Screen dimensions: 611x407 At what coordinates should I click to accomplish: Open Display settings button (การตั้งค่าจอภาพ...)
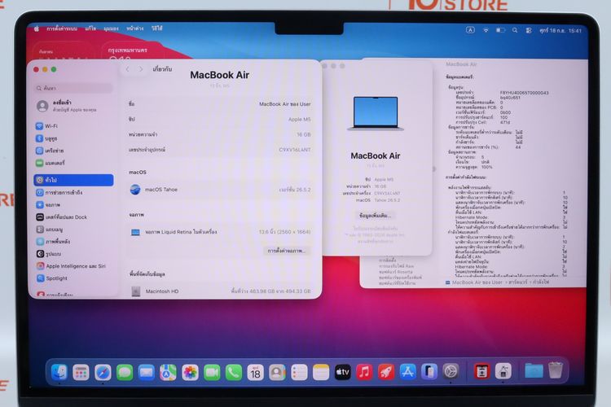[287, 251]
